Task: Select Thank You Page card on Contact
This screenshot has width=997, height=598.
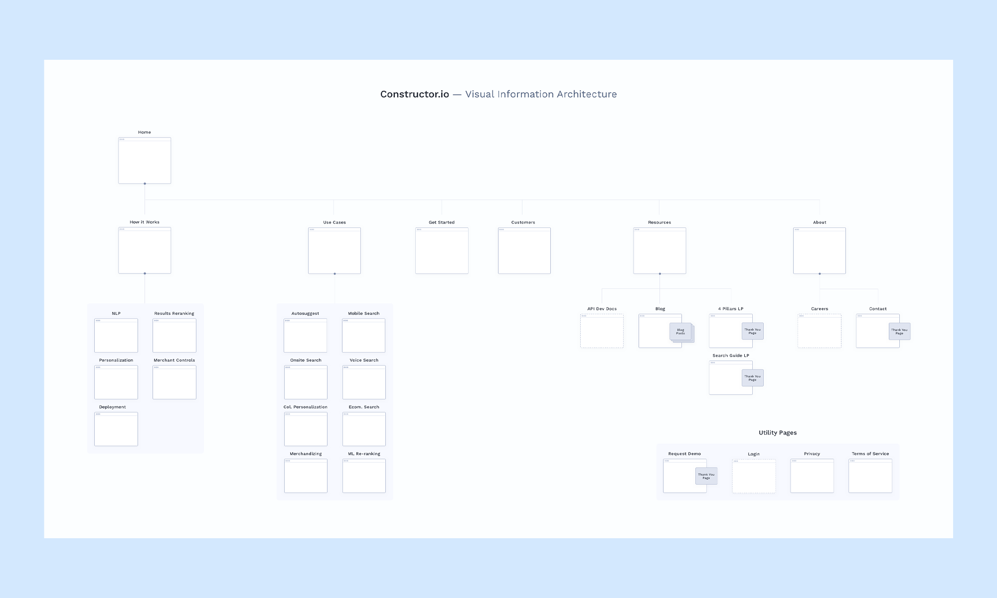Action: pos(899,331)
